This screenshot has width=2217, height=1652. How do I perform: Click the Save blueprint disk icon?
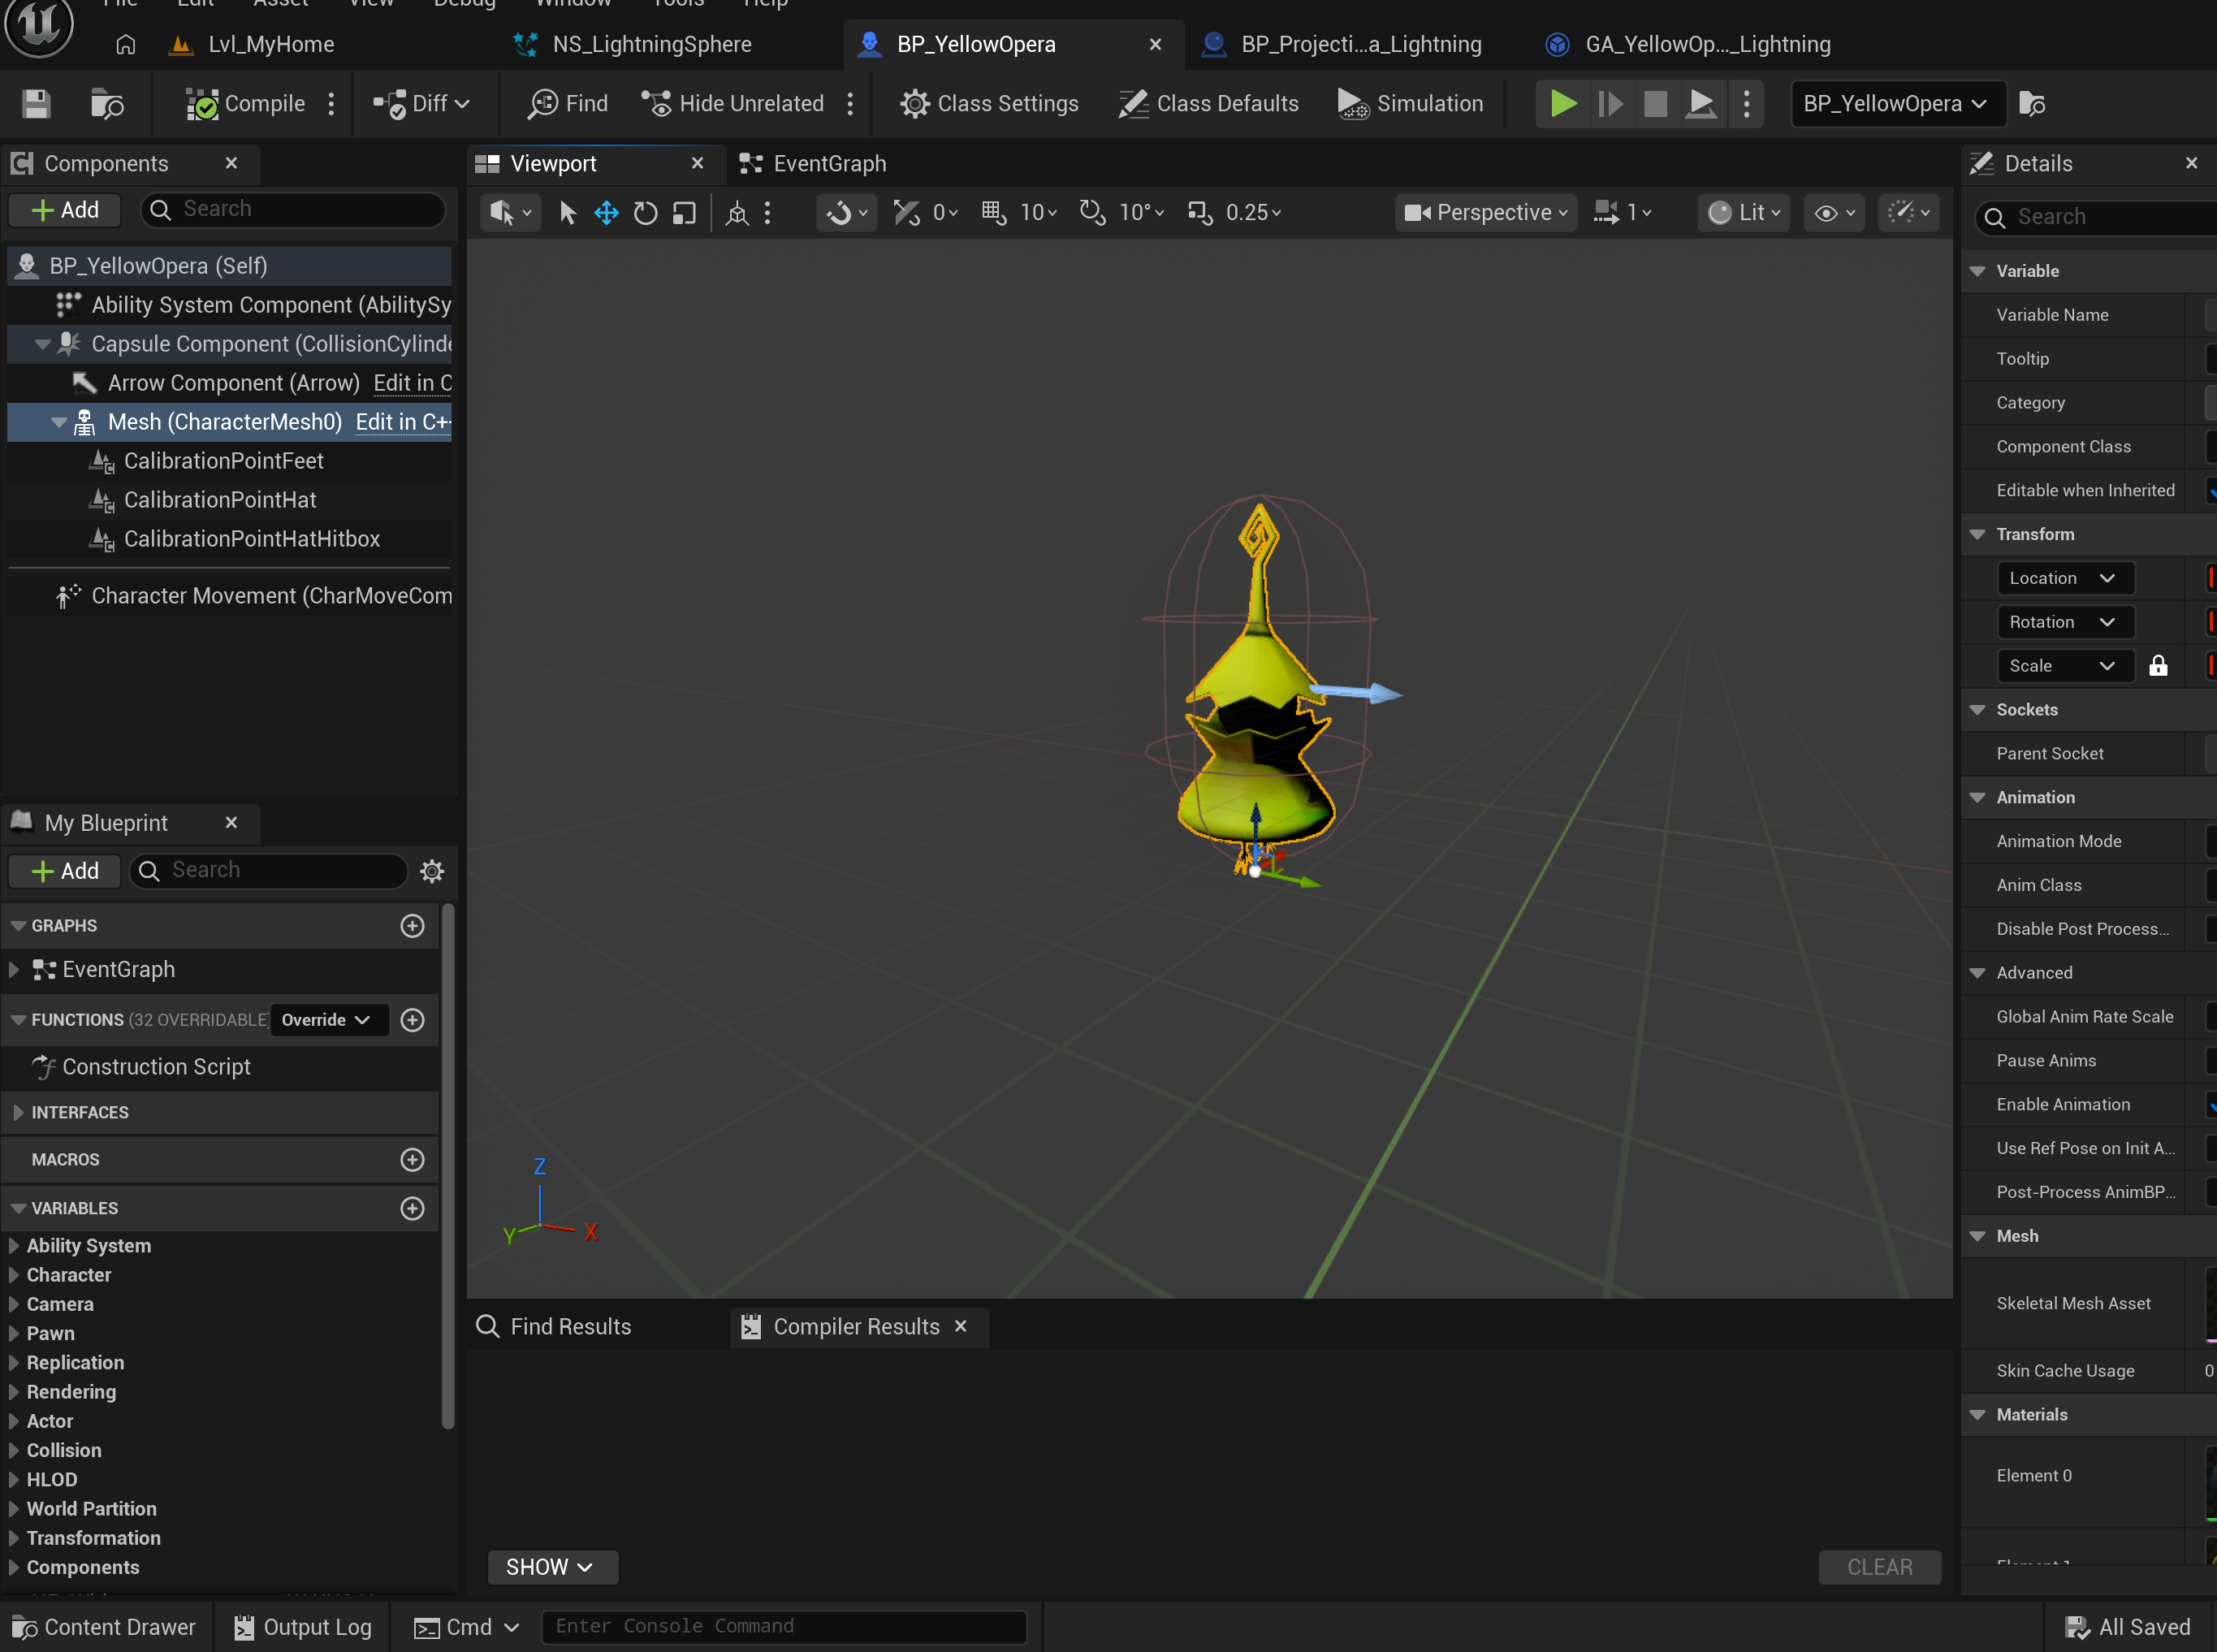(x=37, y=104)
